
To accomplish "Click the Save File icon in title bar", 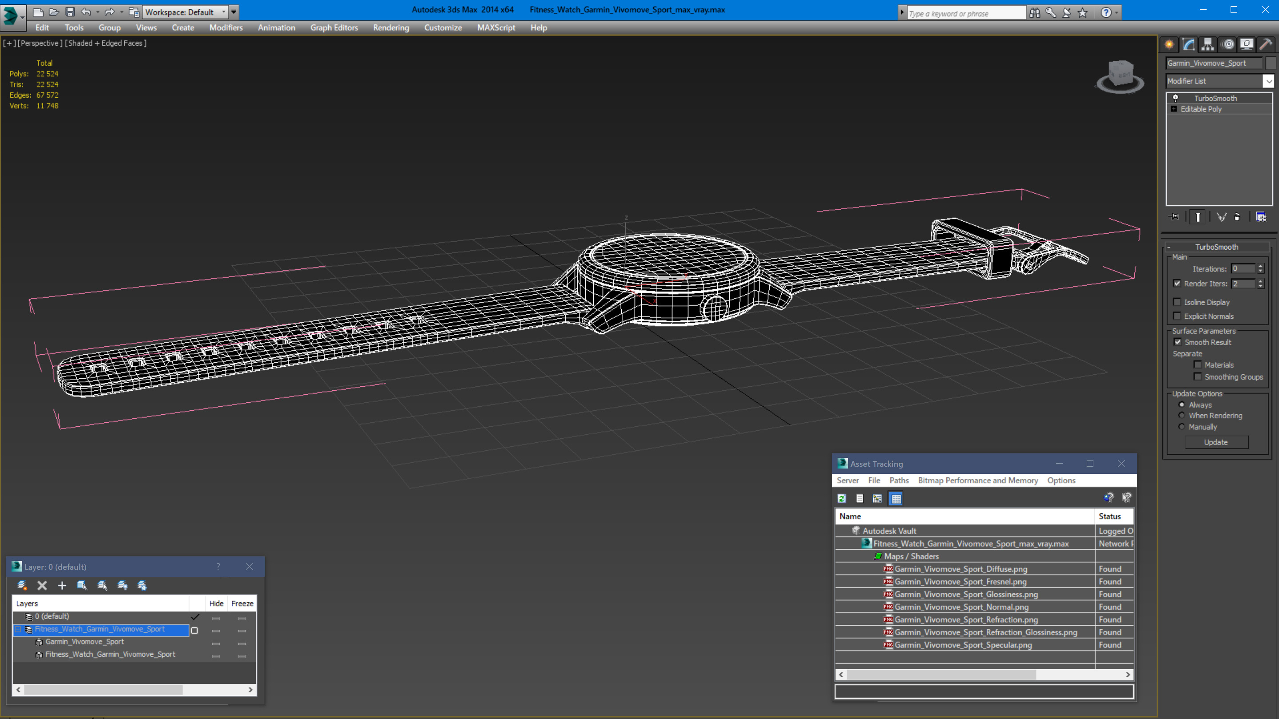I will pos(70,12).
